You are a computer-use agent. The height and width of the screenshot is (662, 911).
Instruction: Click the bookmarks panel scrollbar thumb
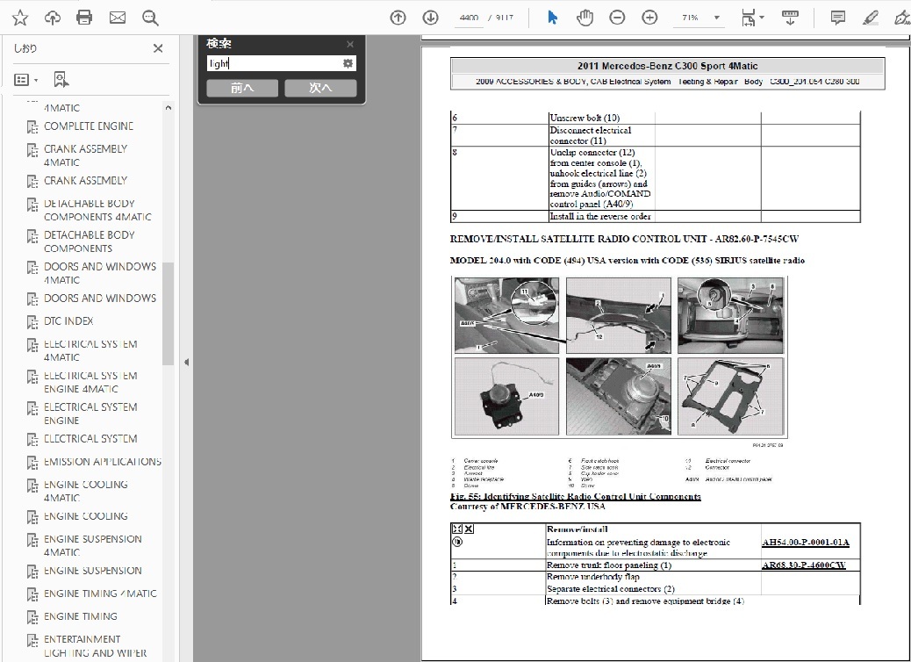169,313
